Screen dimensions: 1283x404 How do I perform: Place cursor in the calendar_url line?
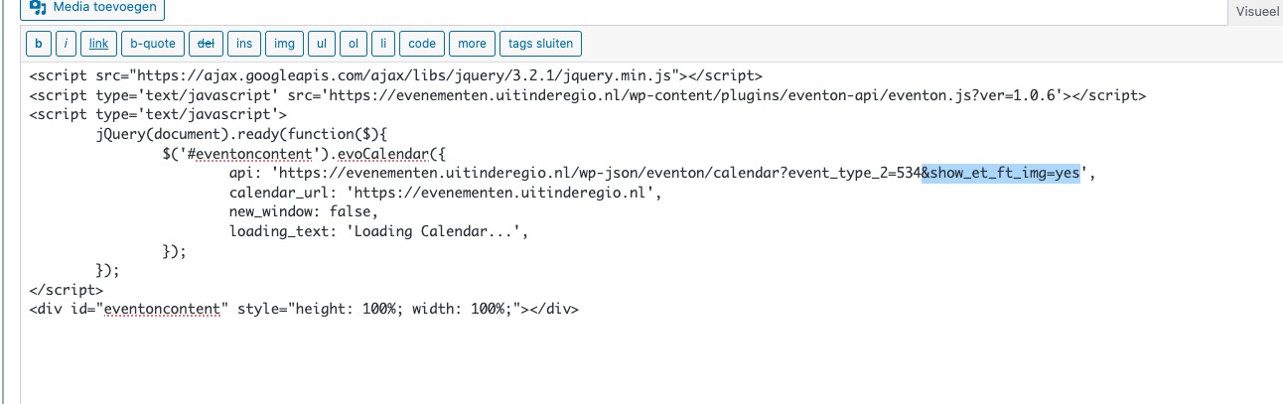point(445,193)
